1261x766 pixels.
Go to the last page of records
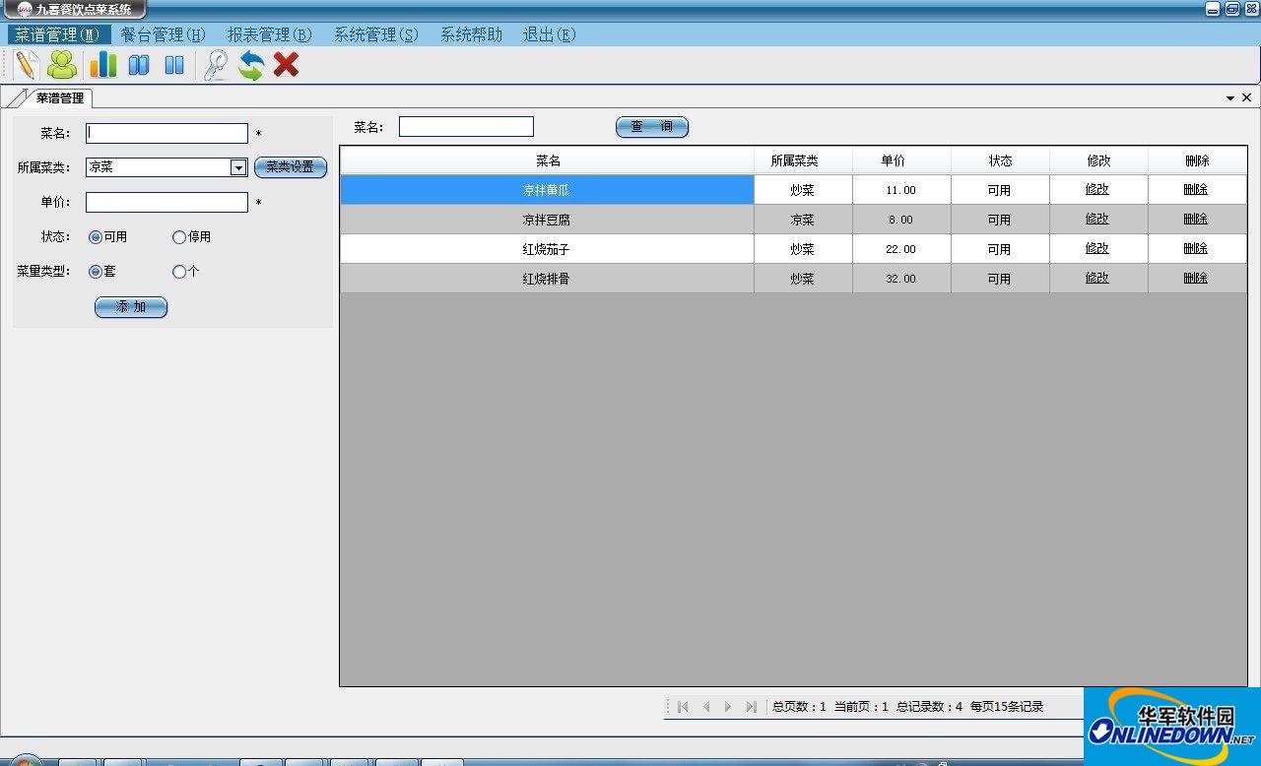point(752,706)
